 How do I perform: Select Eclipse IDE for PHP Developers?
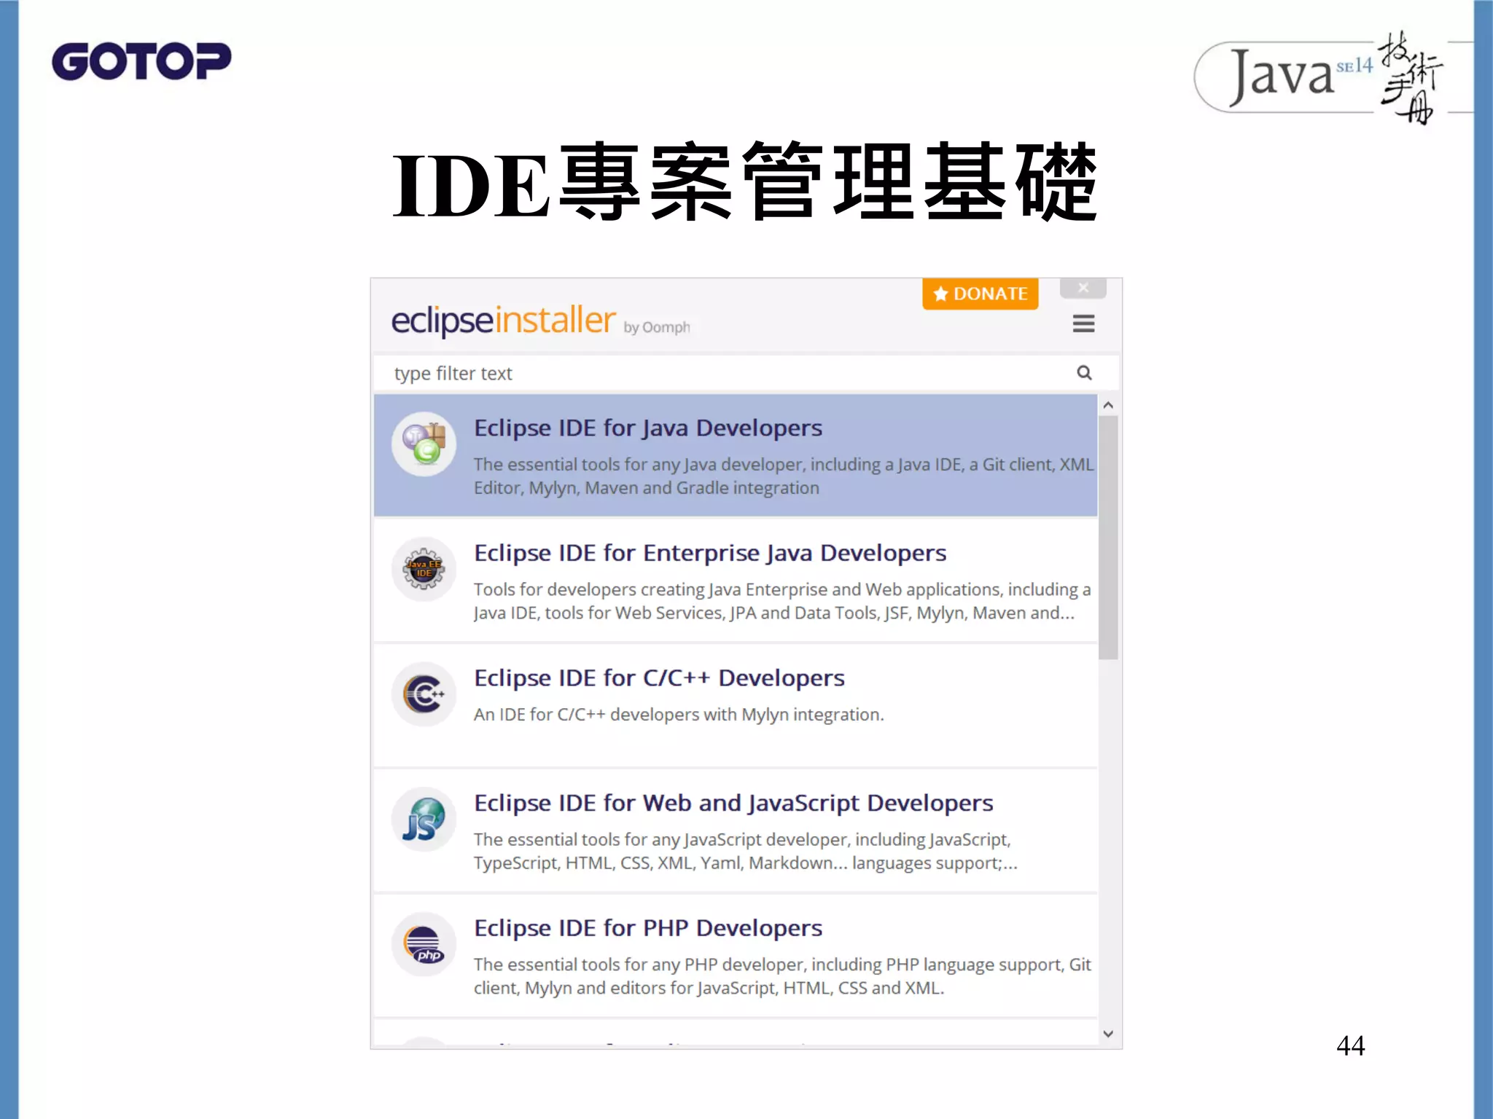(x=735, y=956)
